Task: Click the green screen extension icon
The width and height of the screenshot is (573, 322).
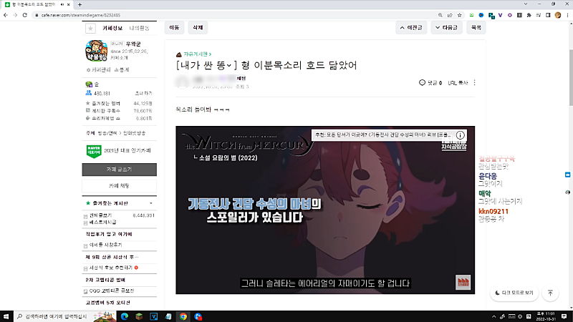Action: click(472, 15)
